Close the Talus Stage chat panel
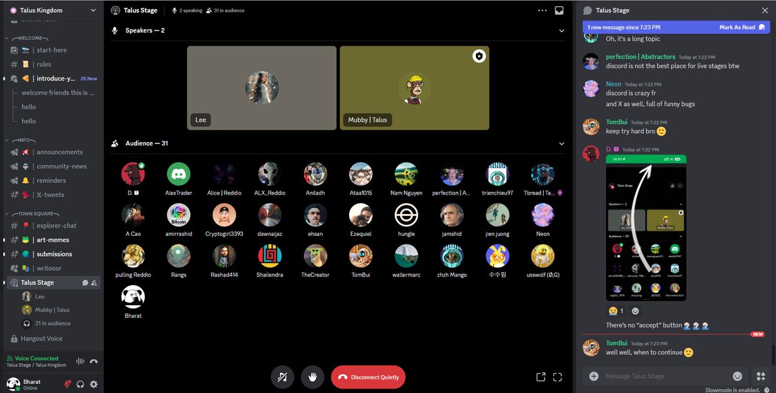 coord(765,10)
